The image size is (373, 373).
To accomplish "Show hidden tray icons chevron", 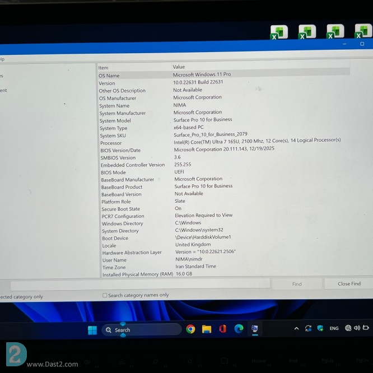I will click(296, 329).
